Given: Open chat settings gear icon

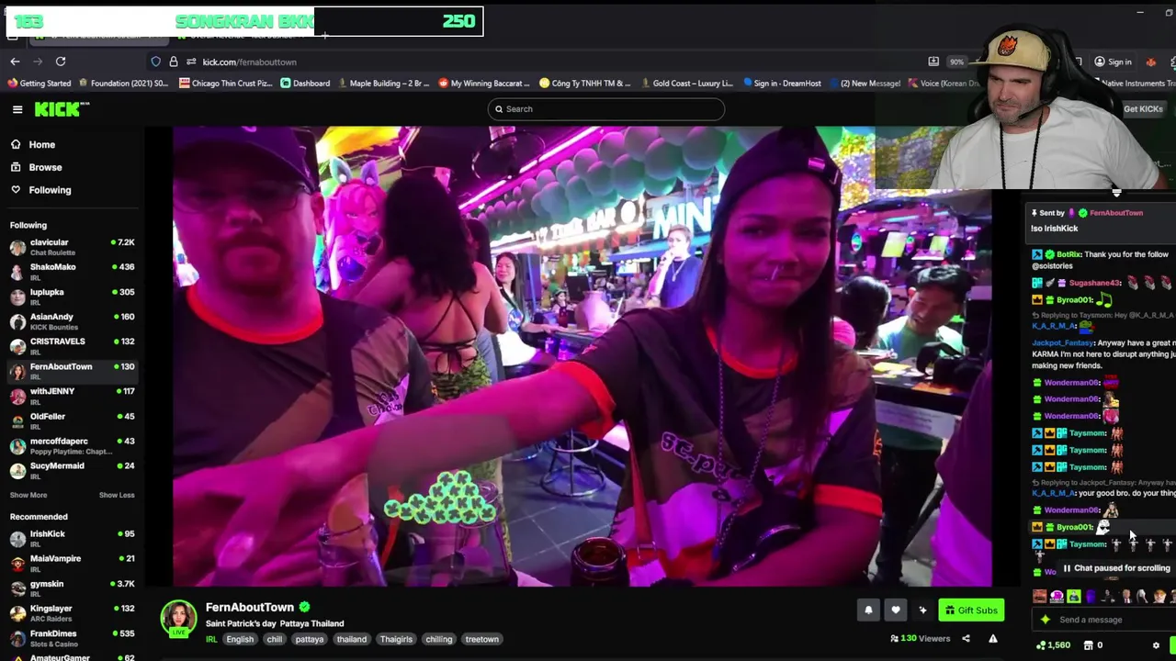Looking at the screenshot, I should pos(1156,645).
